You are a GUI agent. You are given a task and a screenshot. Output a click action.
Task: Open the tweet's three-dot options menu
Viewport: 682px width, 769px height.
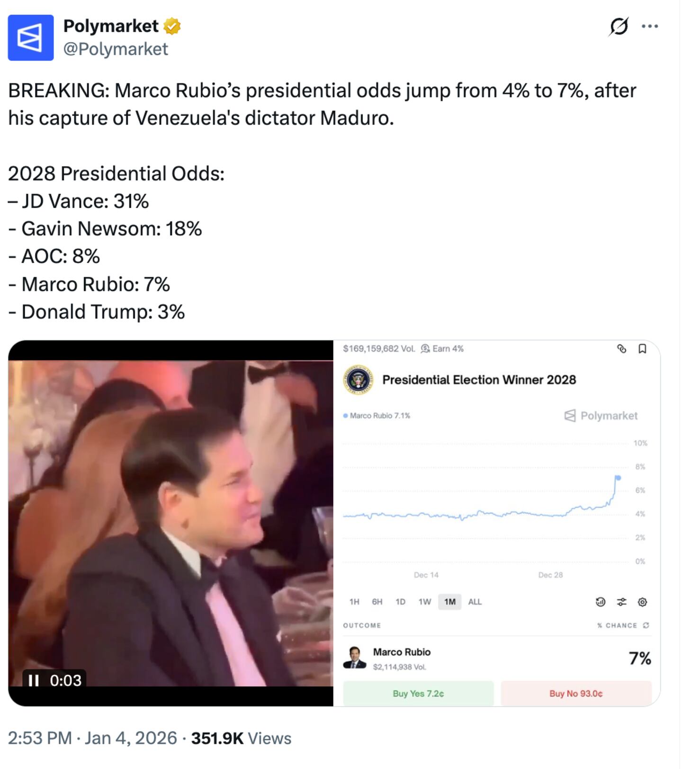(x=651, y=27)
